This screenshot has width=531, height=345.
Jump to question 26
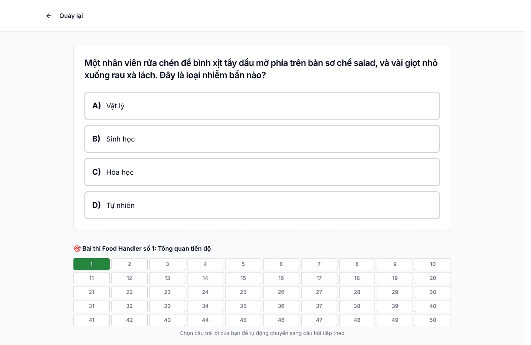pos(281,292)
